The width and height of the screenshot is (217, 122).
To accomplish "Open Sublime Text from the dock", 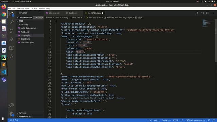I will coord(4,65).
